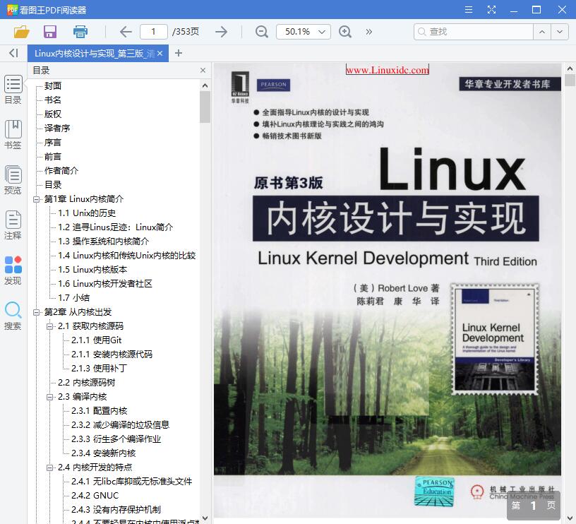Open the 搜索 search panel
Image resolution: width=576 pixels, height=524 pixels.
coord(13,316)
